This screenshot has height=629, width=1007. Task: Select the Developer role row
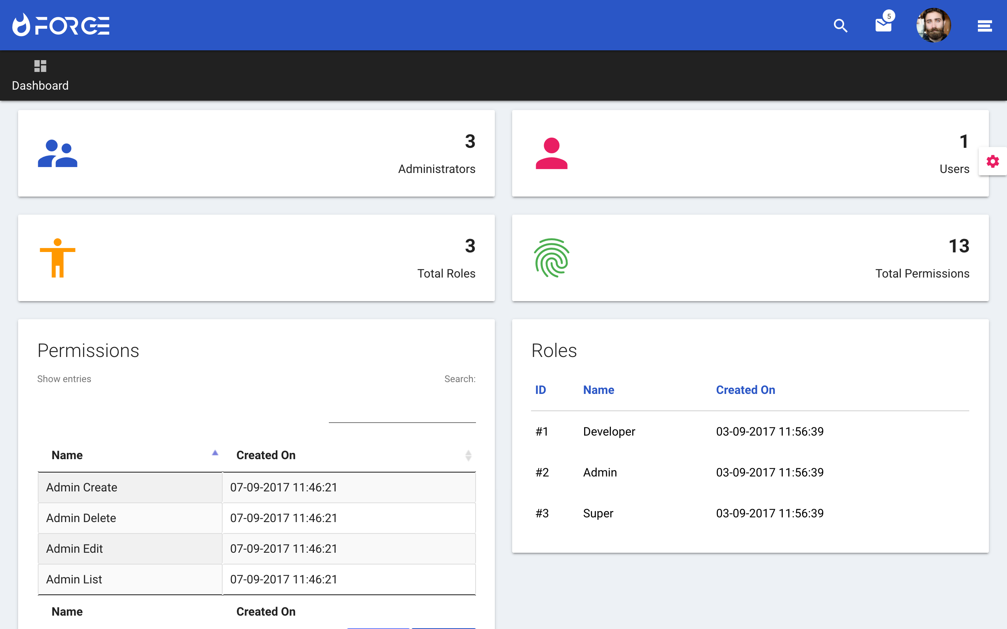609,431
